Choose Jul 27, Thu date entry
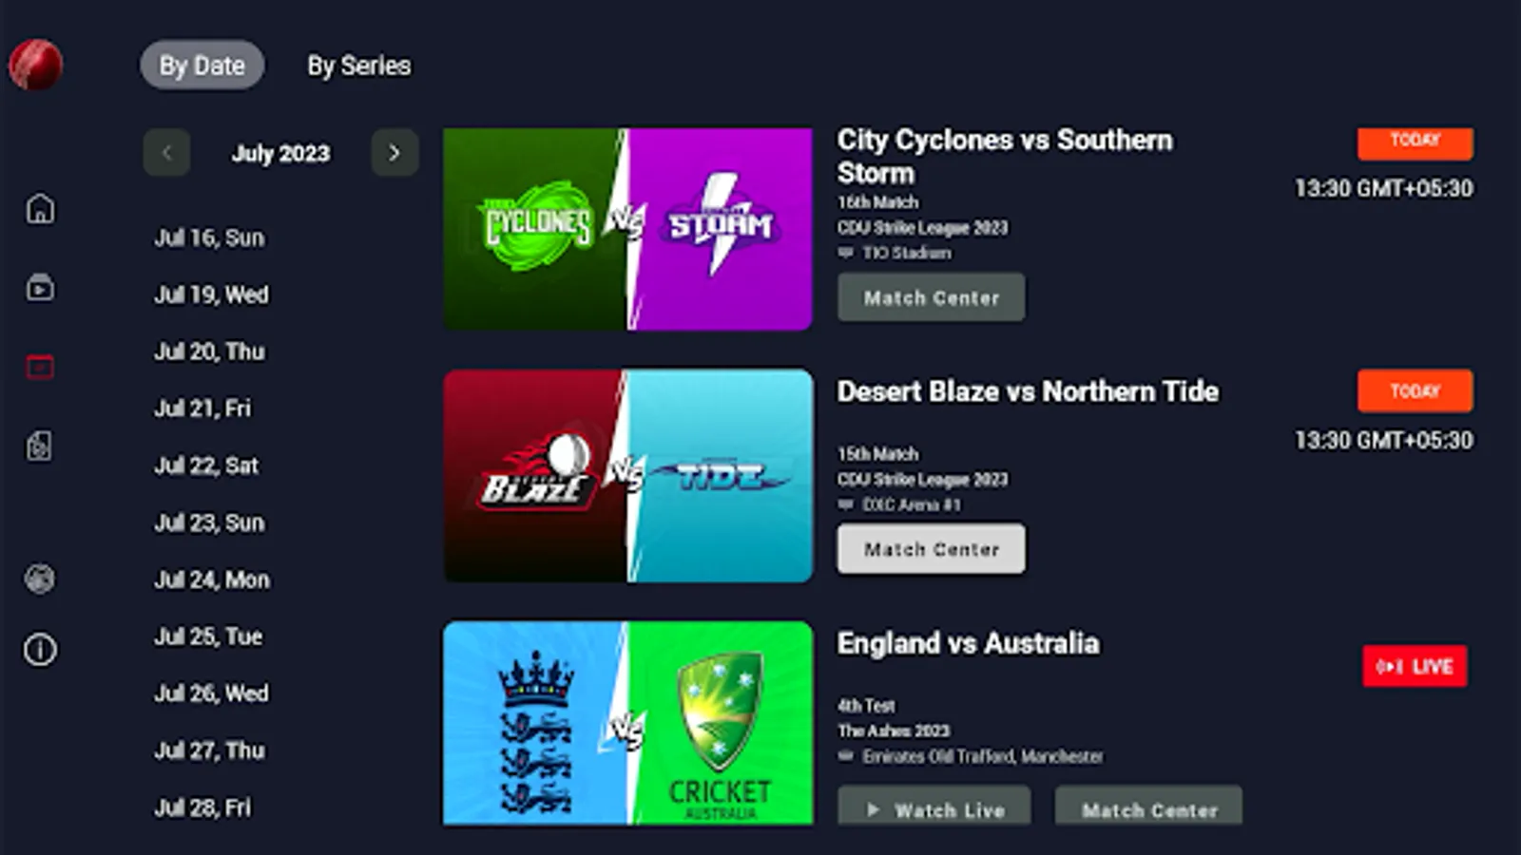Viewport: 1521px width, 855px height. click(x=209, y=750)
